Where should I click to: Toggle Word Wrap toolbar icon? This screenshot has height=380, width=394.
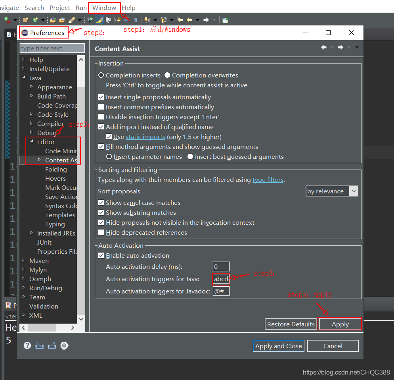tap(117, 19)
